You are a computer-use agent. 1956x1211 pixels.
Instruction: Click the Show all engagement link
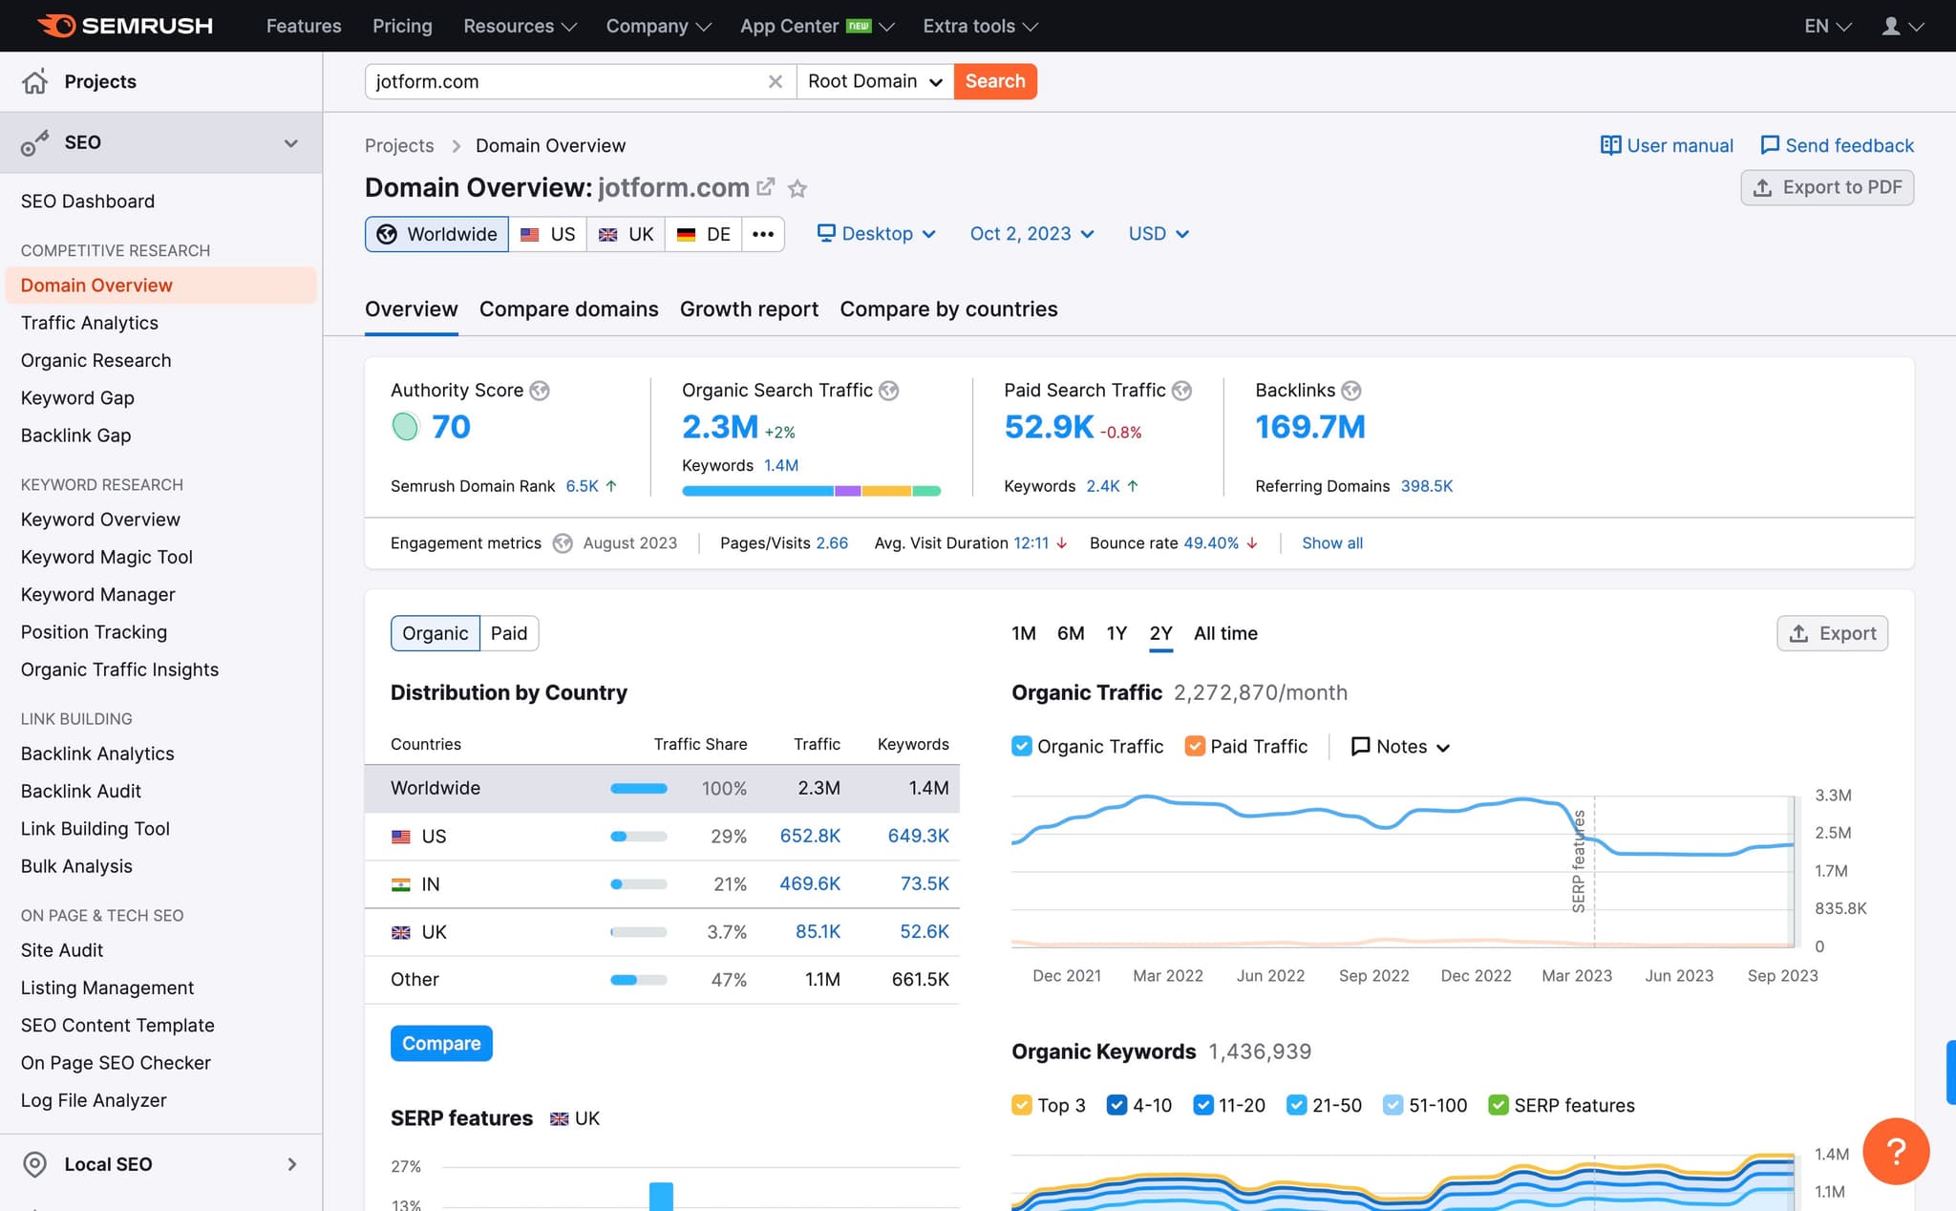(x=1332, y=543)
